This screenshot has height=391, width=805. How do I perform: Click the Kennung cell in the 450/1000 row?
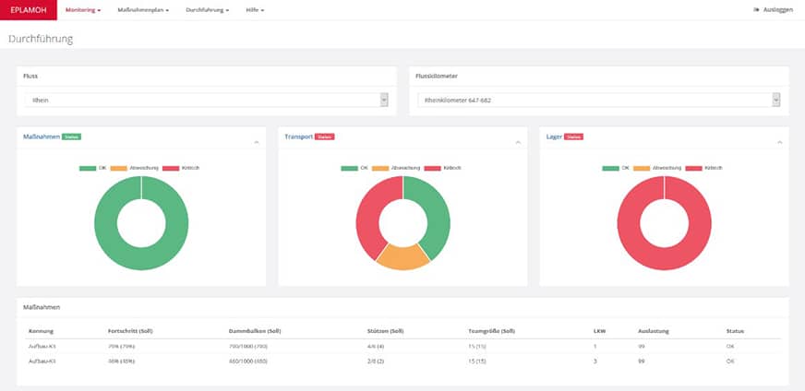(x=42, y=361)
